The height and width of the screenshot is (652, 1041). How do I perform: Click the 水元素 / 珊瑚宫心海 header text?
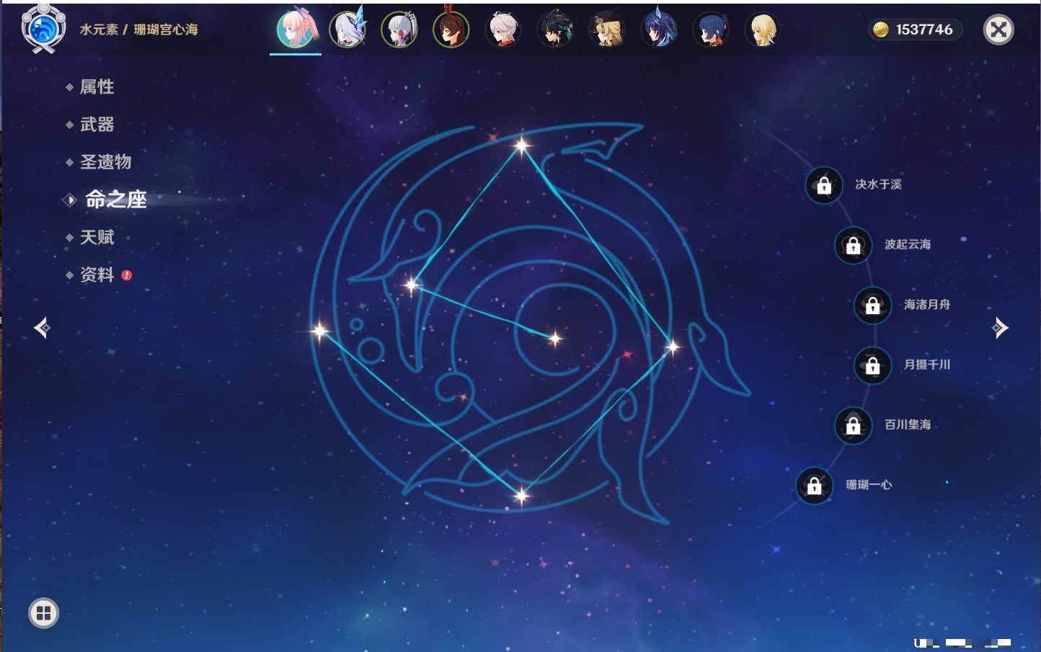pyautogui.click(x=138, y=30)
